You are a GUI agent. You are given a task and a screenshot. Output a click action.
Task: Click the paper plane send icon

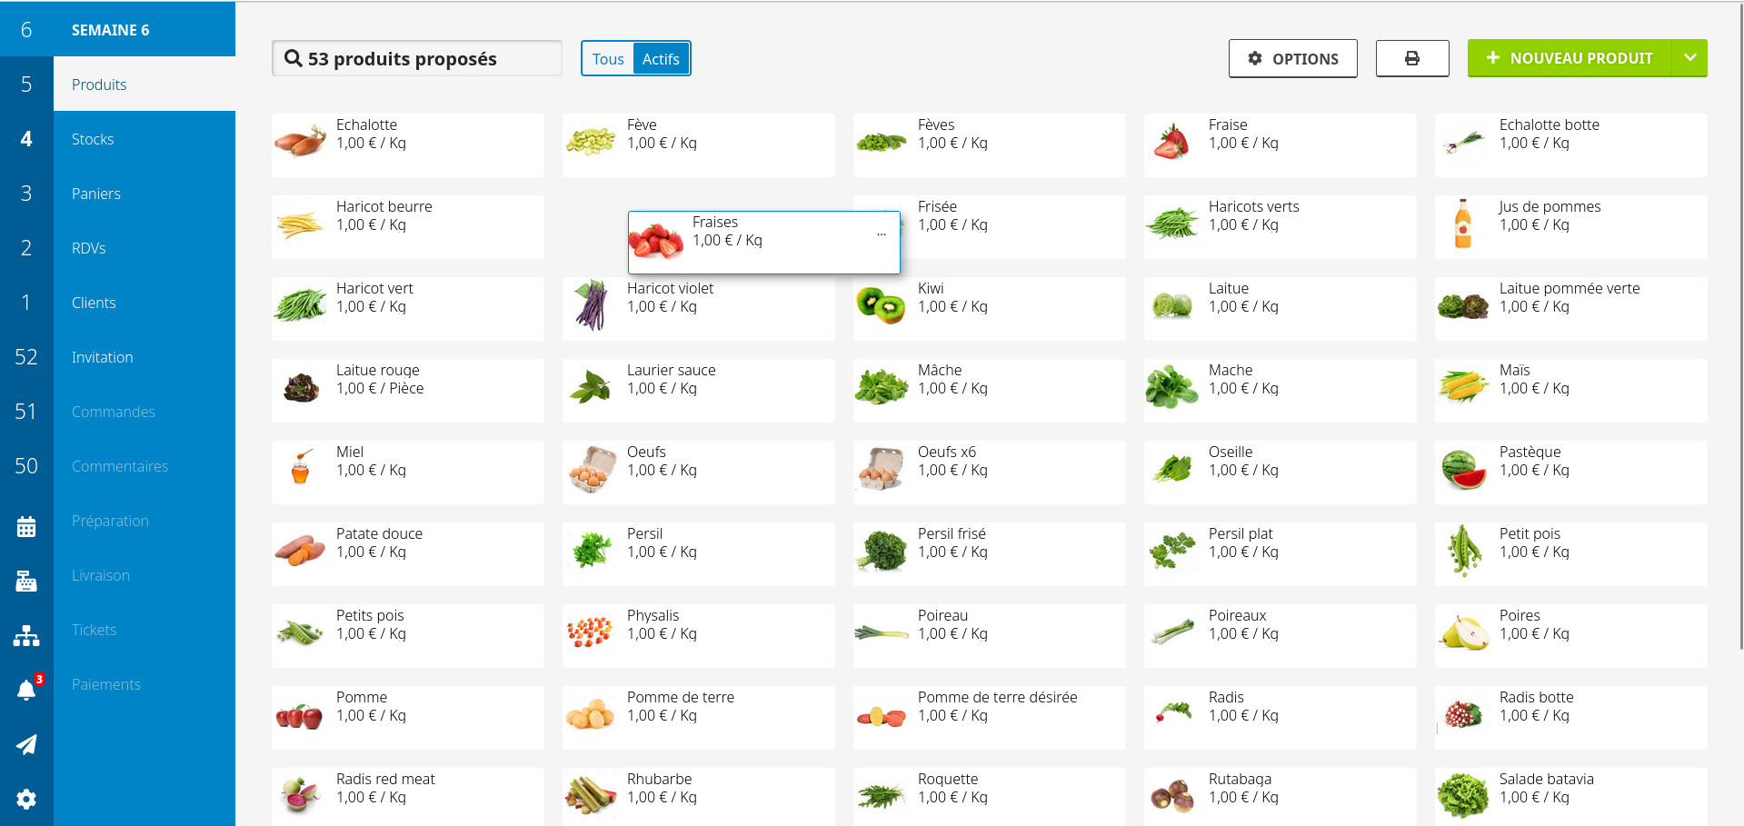tap(26, 745)
